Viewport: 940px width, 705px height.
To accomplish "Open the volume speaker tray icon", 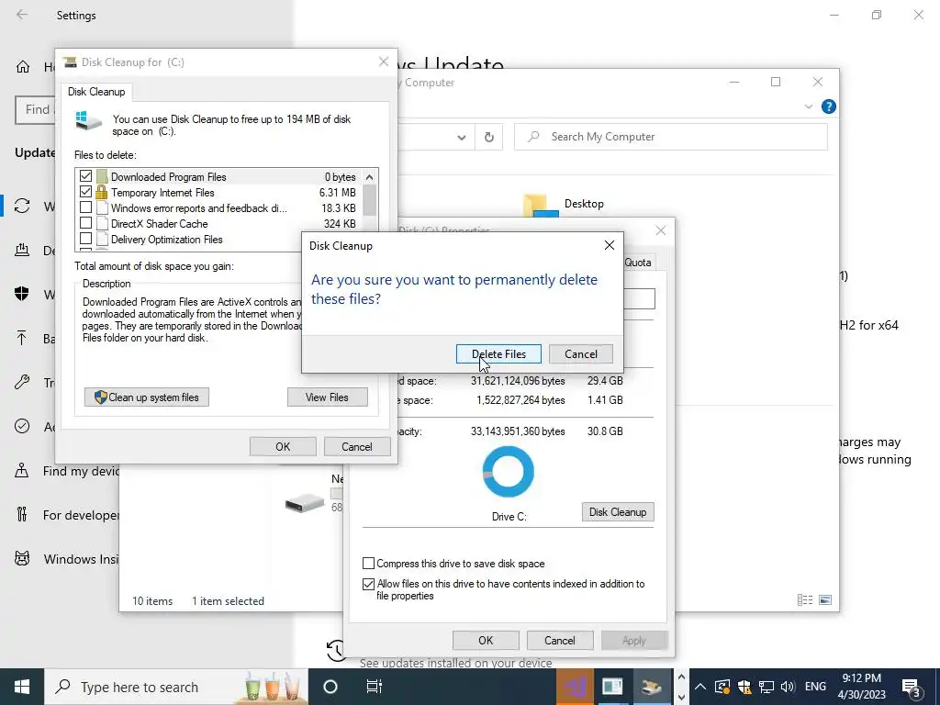I will (x=787, y=687).
